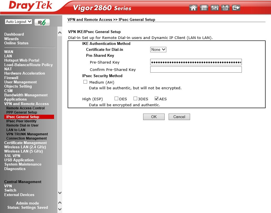Open Wireless LAN (5 GHz) menu

[23, 151]
